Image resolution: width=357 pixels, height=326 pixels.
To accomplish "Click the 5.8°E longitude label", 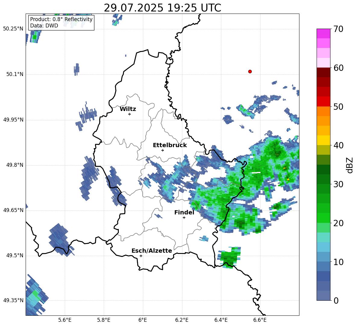I will click(x=104, y=320).
